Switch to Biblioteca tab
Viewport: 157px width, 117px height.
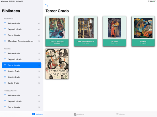pyautogui.click(x=37, y=114)
